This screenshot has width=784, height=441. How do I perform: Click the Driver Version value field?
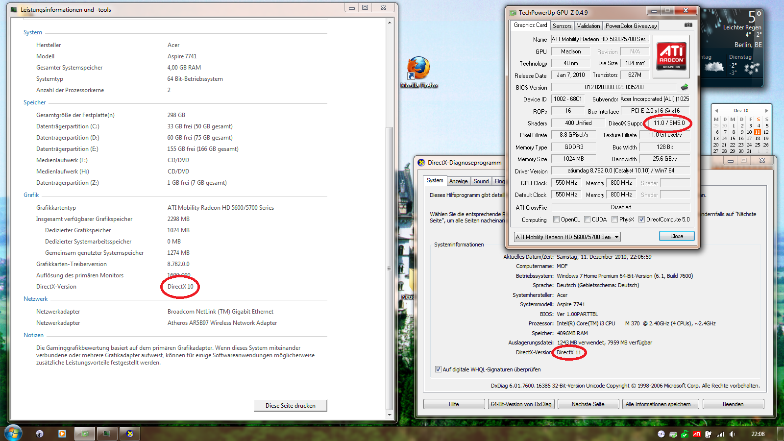pos(621,171)
